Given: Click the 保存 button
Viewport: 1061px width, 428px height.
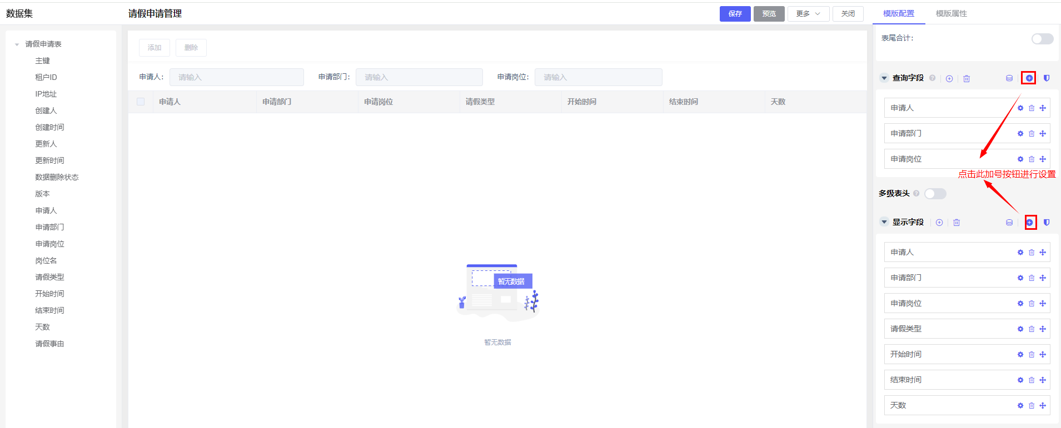Looking at the screenshot, I should click(735, 14).
